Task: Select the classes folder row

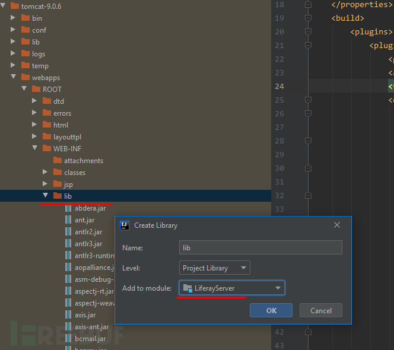Action: 135,173
